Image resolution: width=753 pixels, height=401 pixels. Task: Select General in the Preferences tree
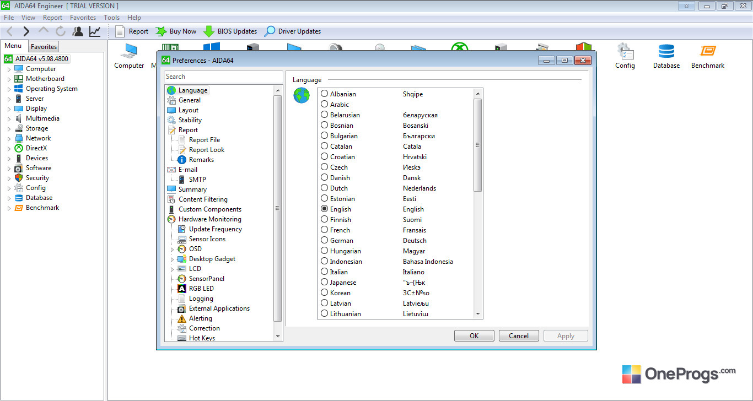189,100
